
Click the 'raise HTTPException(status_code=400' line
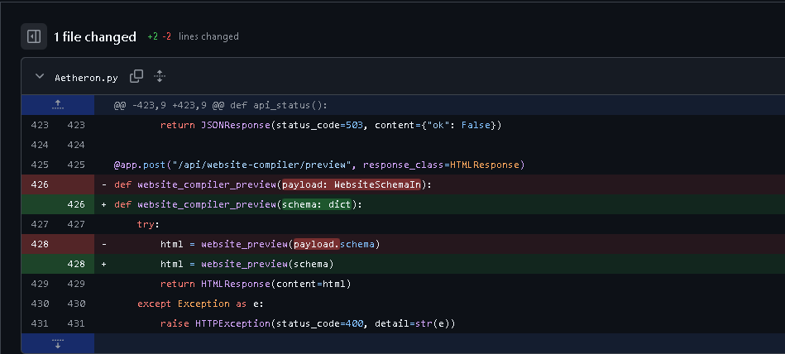coord(308,323)
